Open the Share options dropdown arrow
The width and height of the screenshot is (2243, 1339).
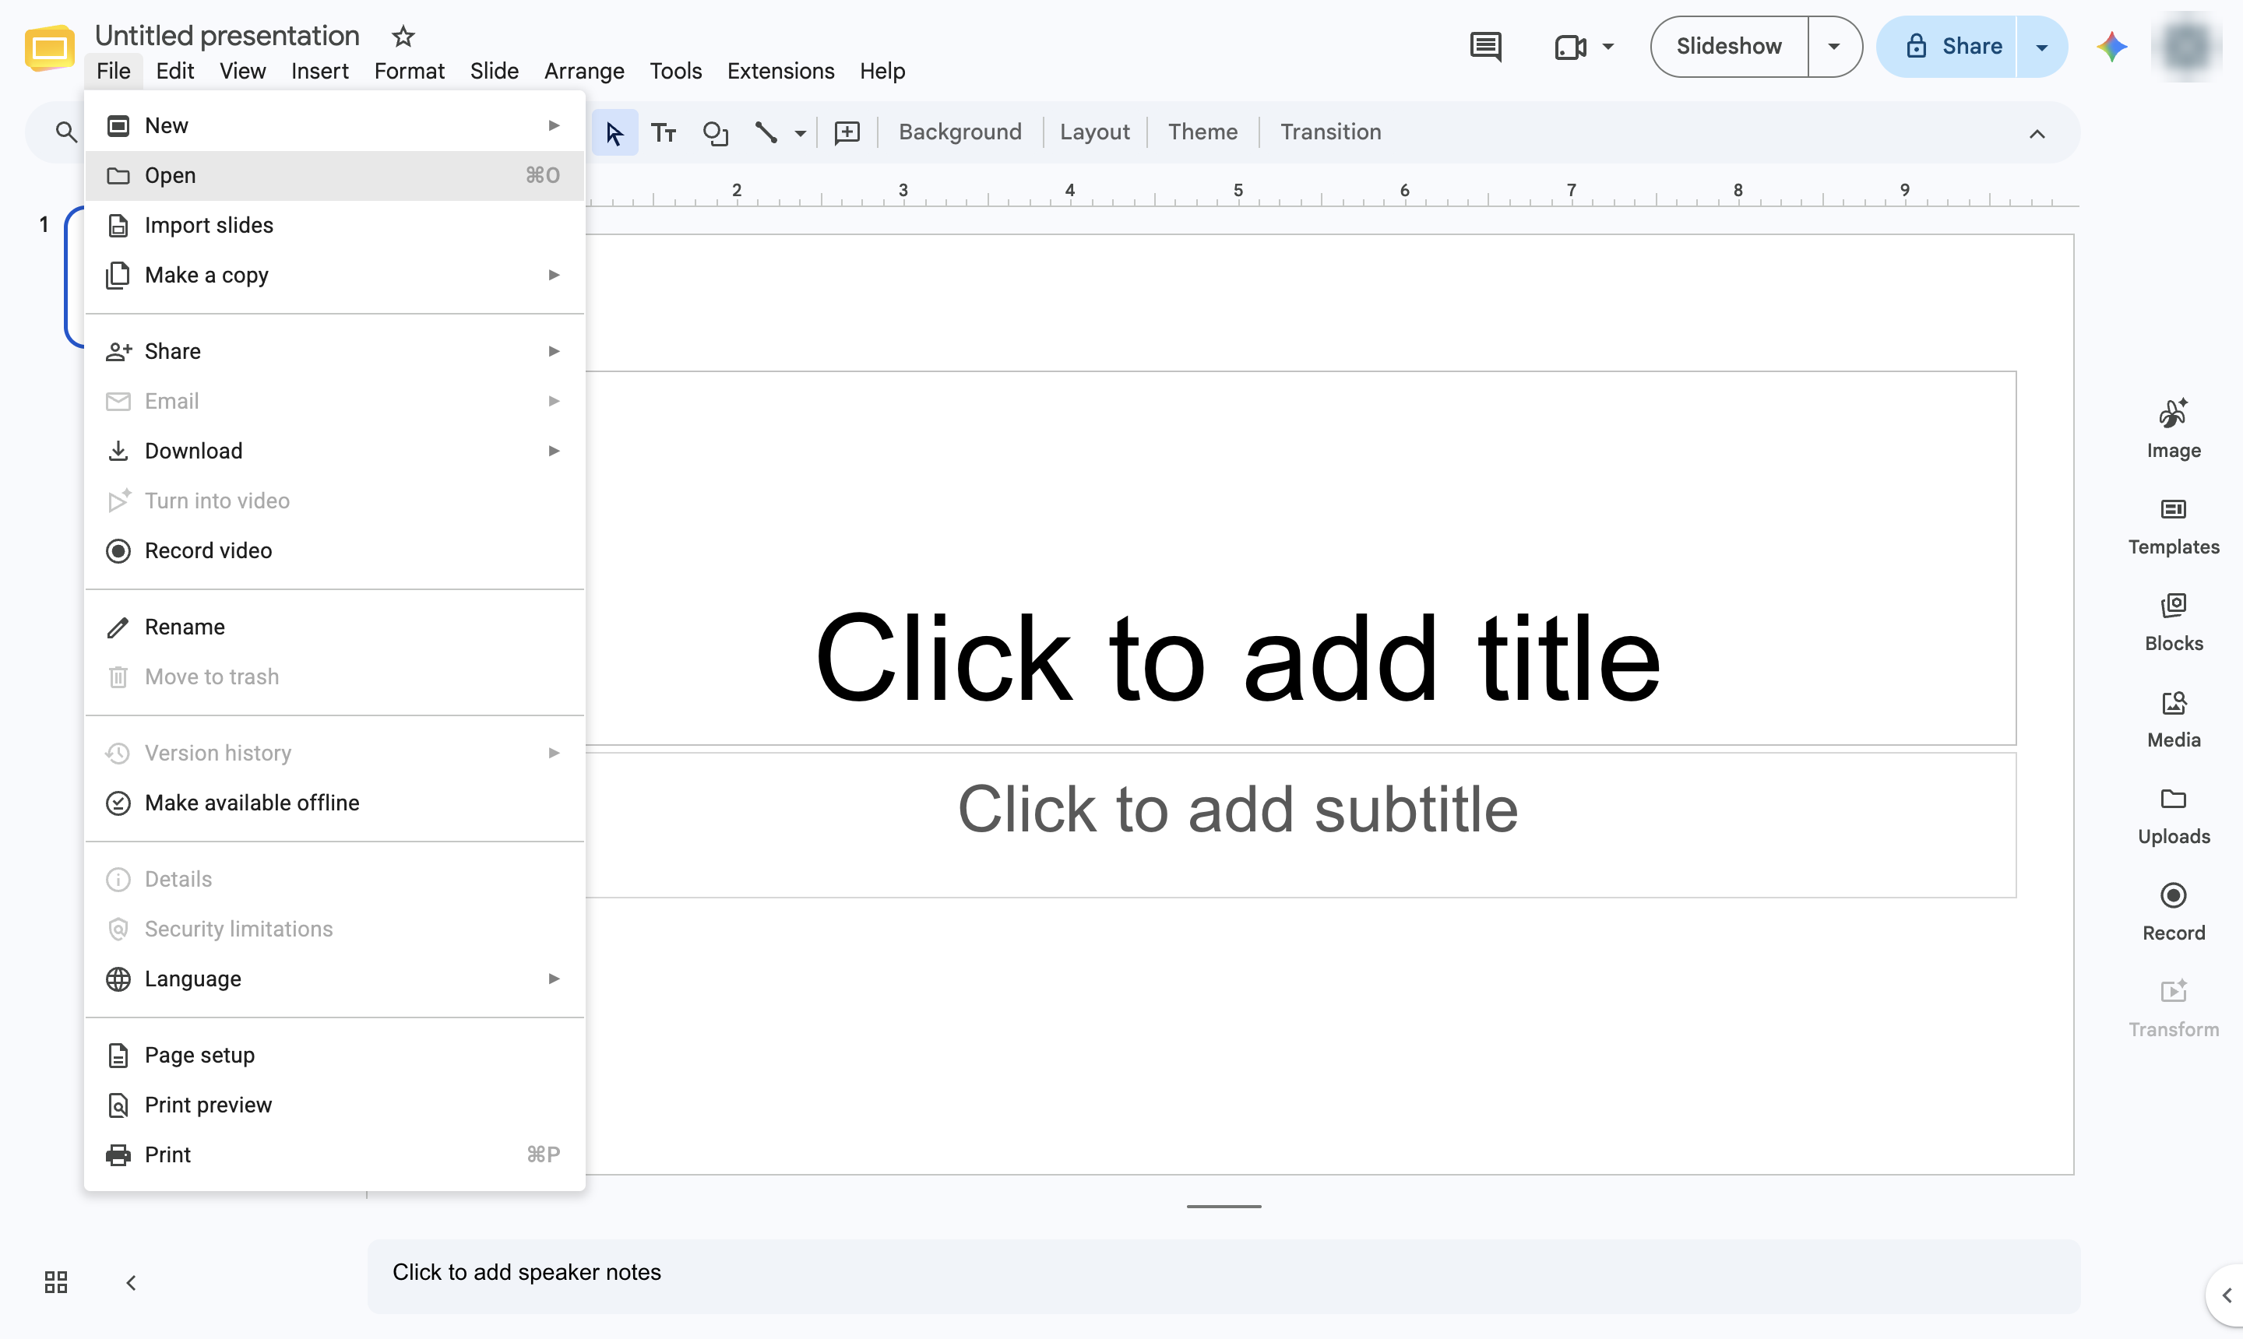(x=2041, y=47)
